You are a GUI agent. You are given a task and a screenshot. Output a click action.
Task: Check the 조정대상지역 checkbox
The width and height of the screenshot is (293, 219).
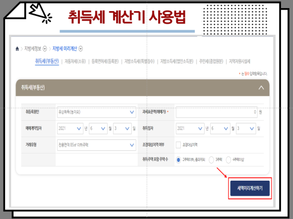[x=178, y=145]
